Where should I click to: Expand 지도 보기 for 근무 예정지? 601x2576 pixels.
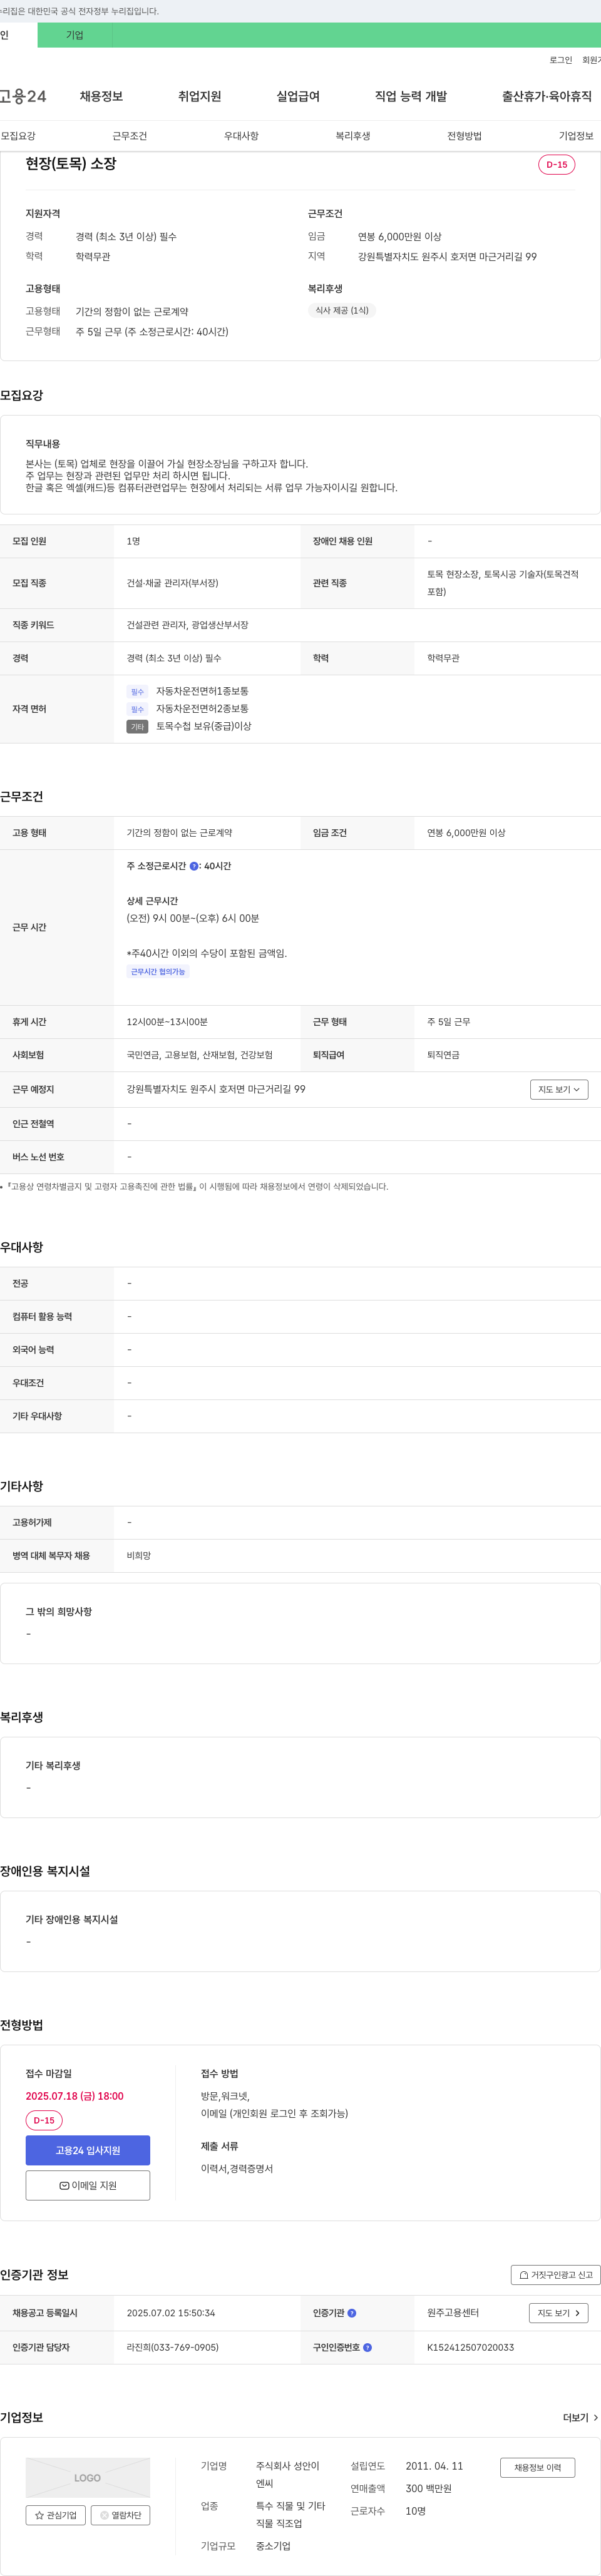(x=559, y=1090)
